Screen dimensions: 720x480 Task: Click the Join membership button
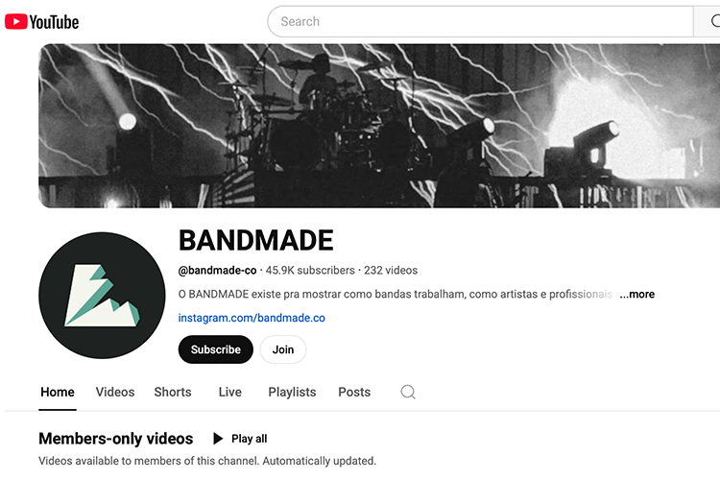click(283, 349)
